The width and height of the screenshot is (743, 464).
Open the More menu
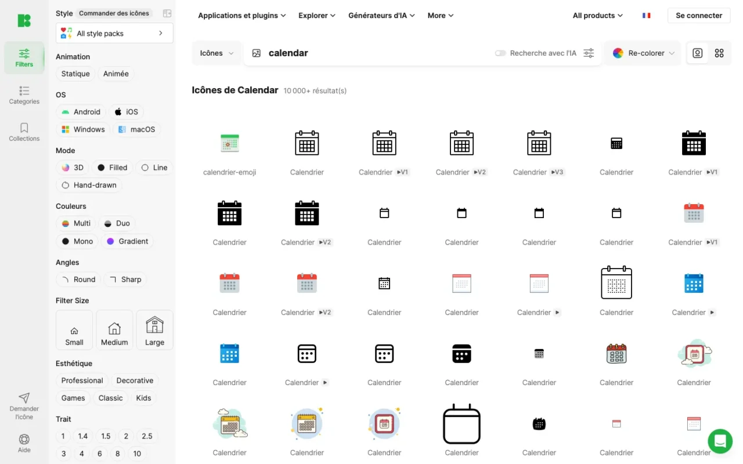[441, 16]
